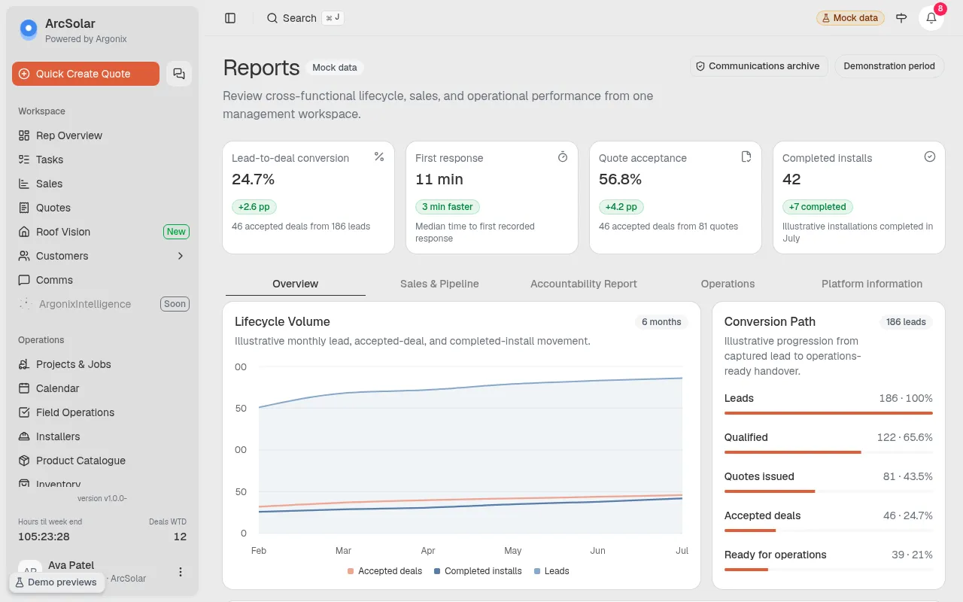Click the 6 months badge

click(x=661, y=322)
